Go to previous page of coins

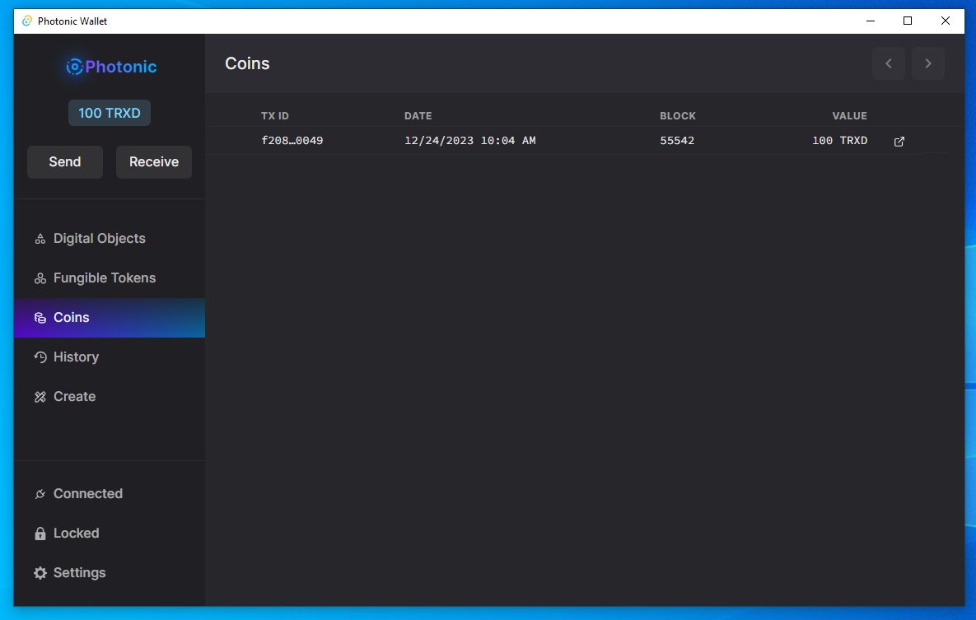point(888,63)
